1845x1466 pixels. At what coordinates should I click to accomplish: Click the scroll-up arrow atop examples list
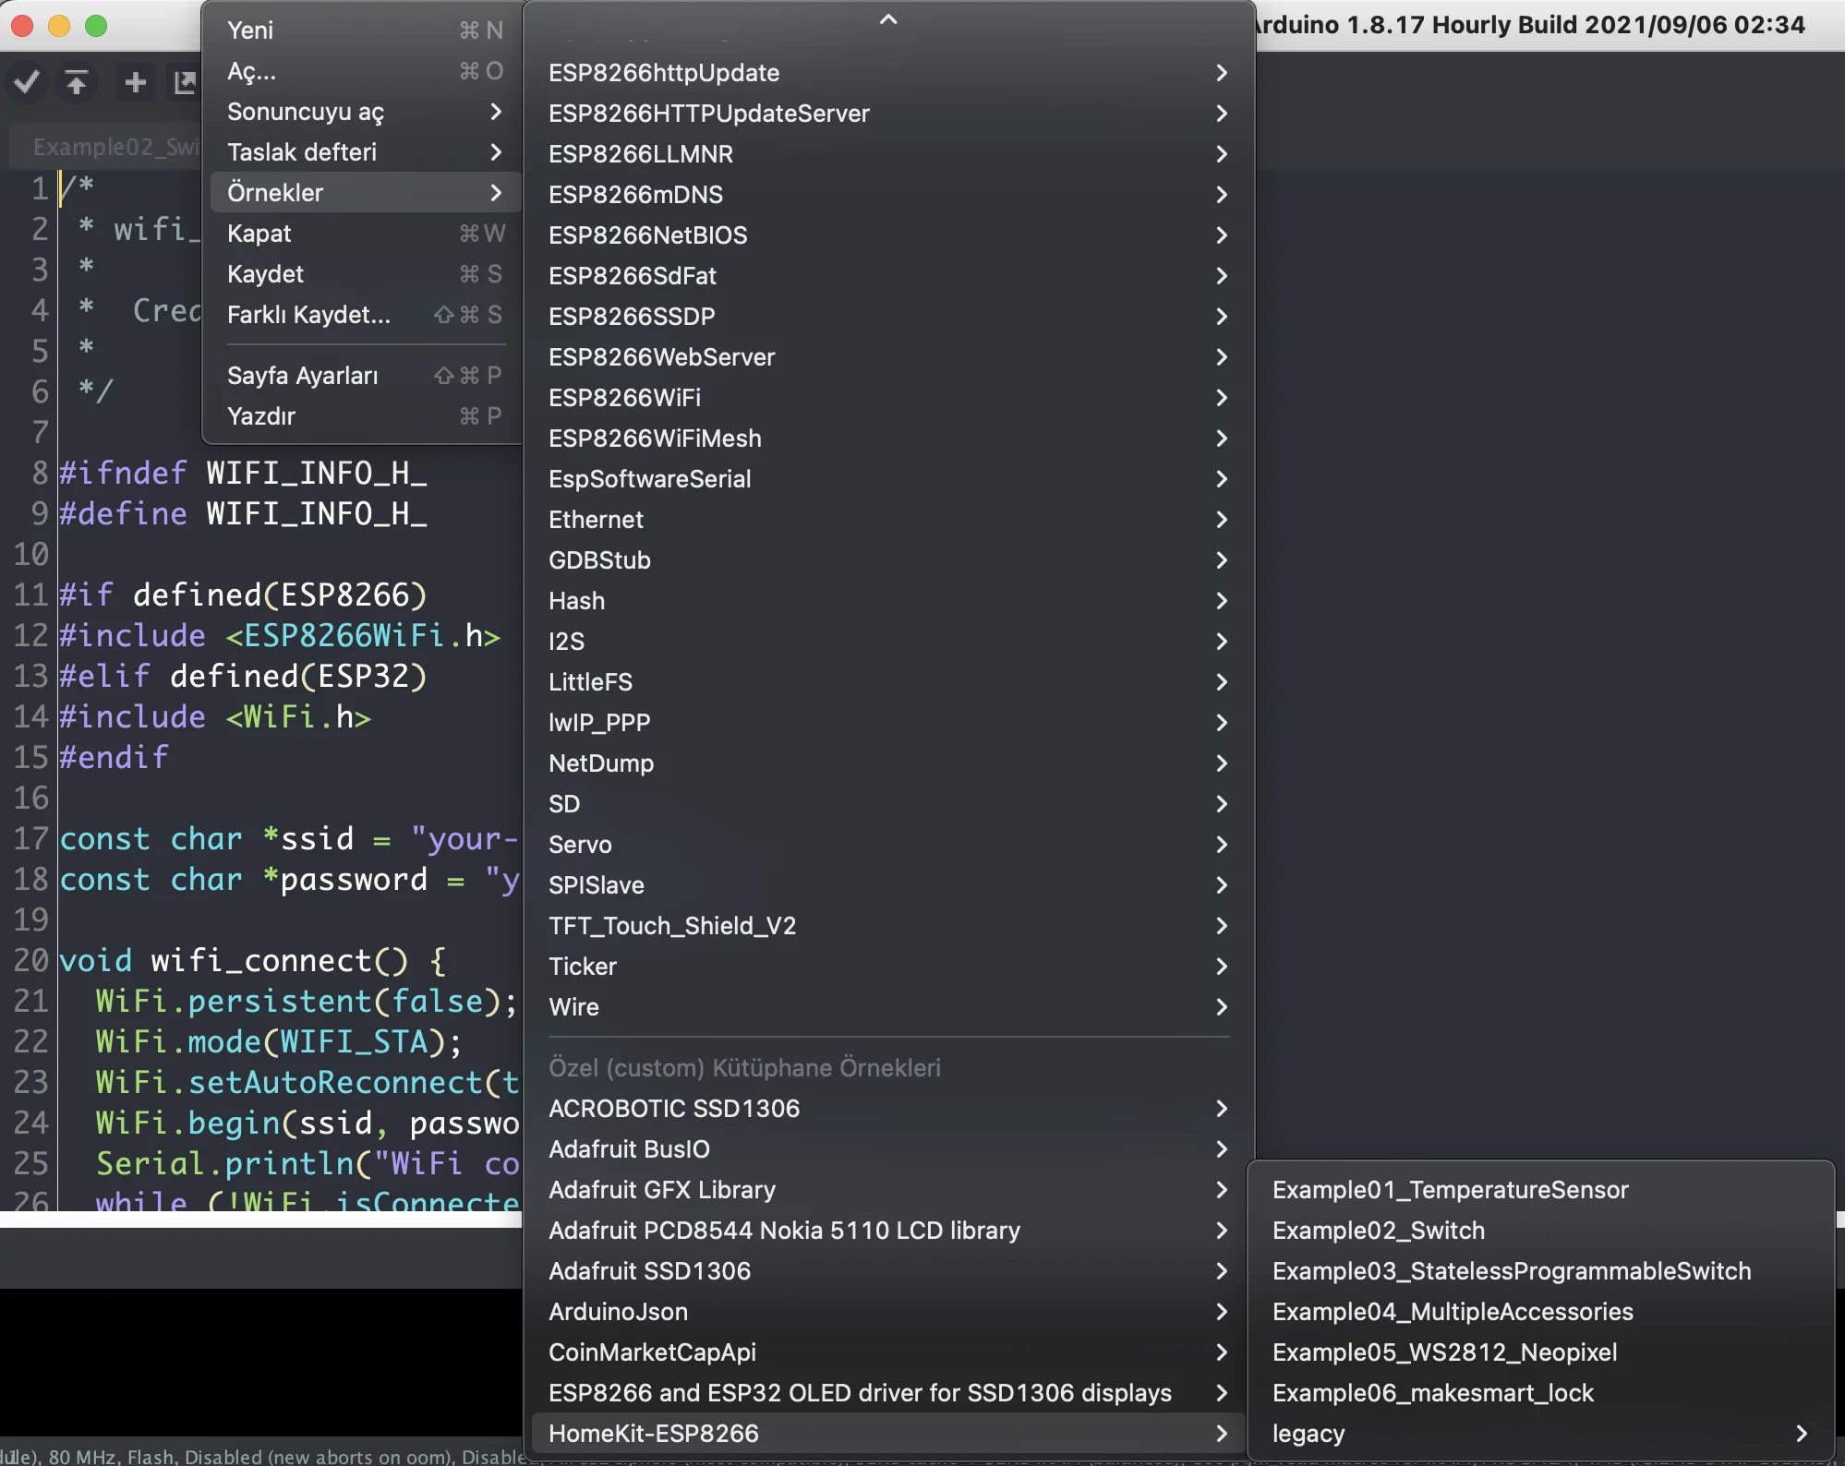click(x=888, y=19)
